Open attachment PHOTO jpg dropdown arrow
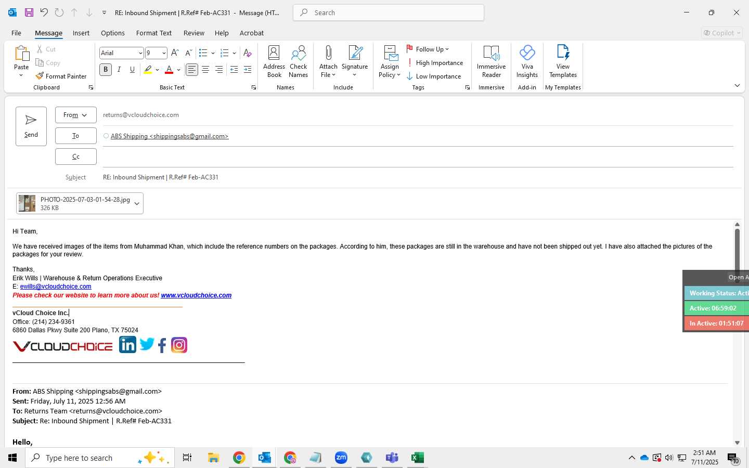 [137, 204]
